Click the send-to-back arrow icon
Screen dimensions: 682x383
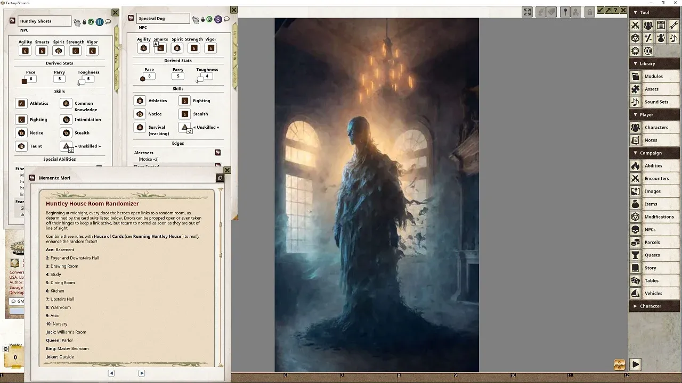click(600, 11)
